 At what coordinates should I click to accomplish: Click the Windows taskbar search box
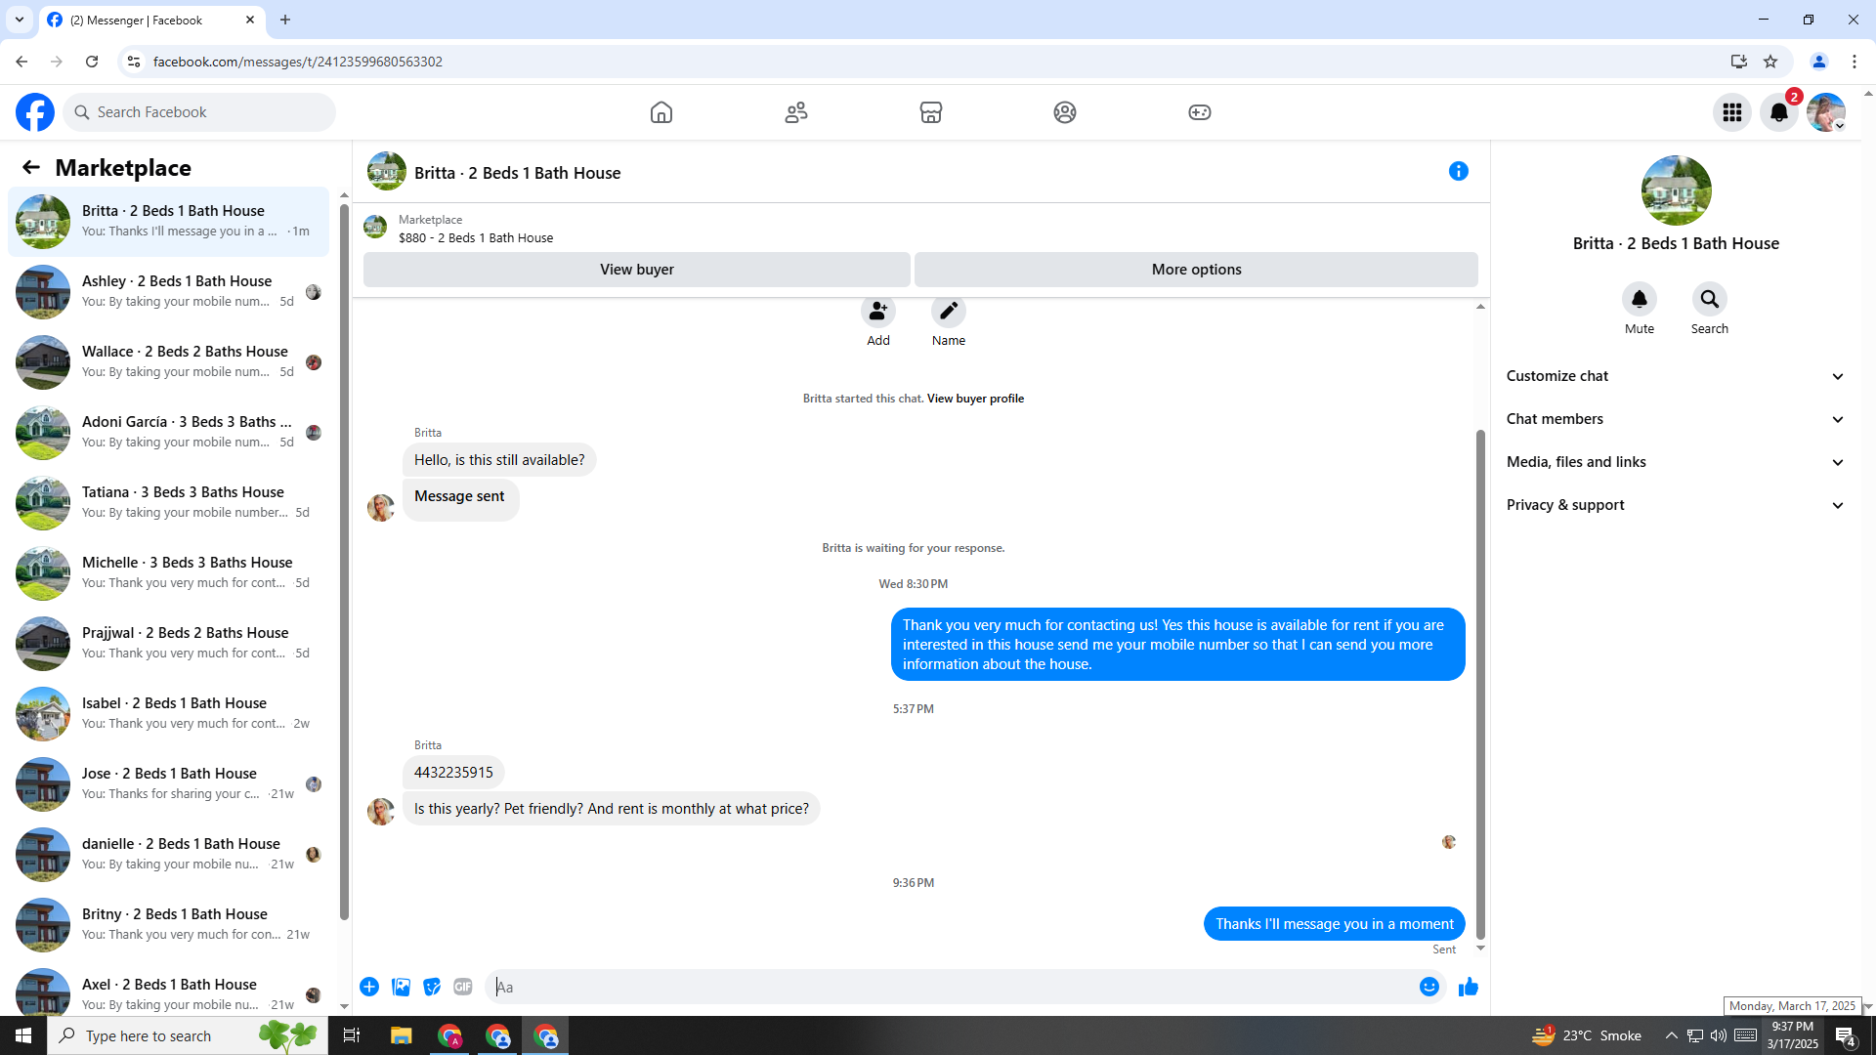pyautogui.click(x=188, y=1035)
